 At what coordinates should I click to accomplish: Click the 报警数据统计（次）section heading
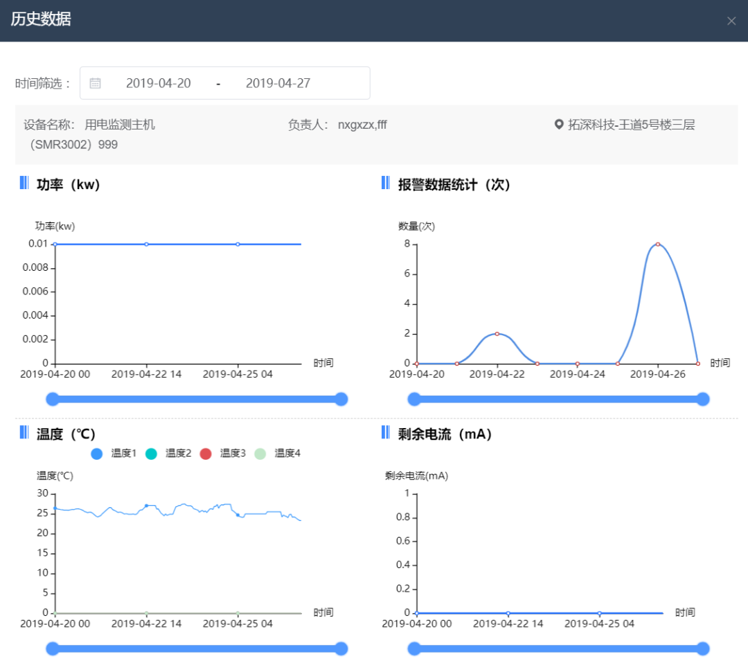pos(454,185)
